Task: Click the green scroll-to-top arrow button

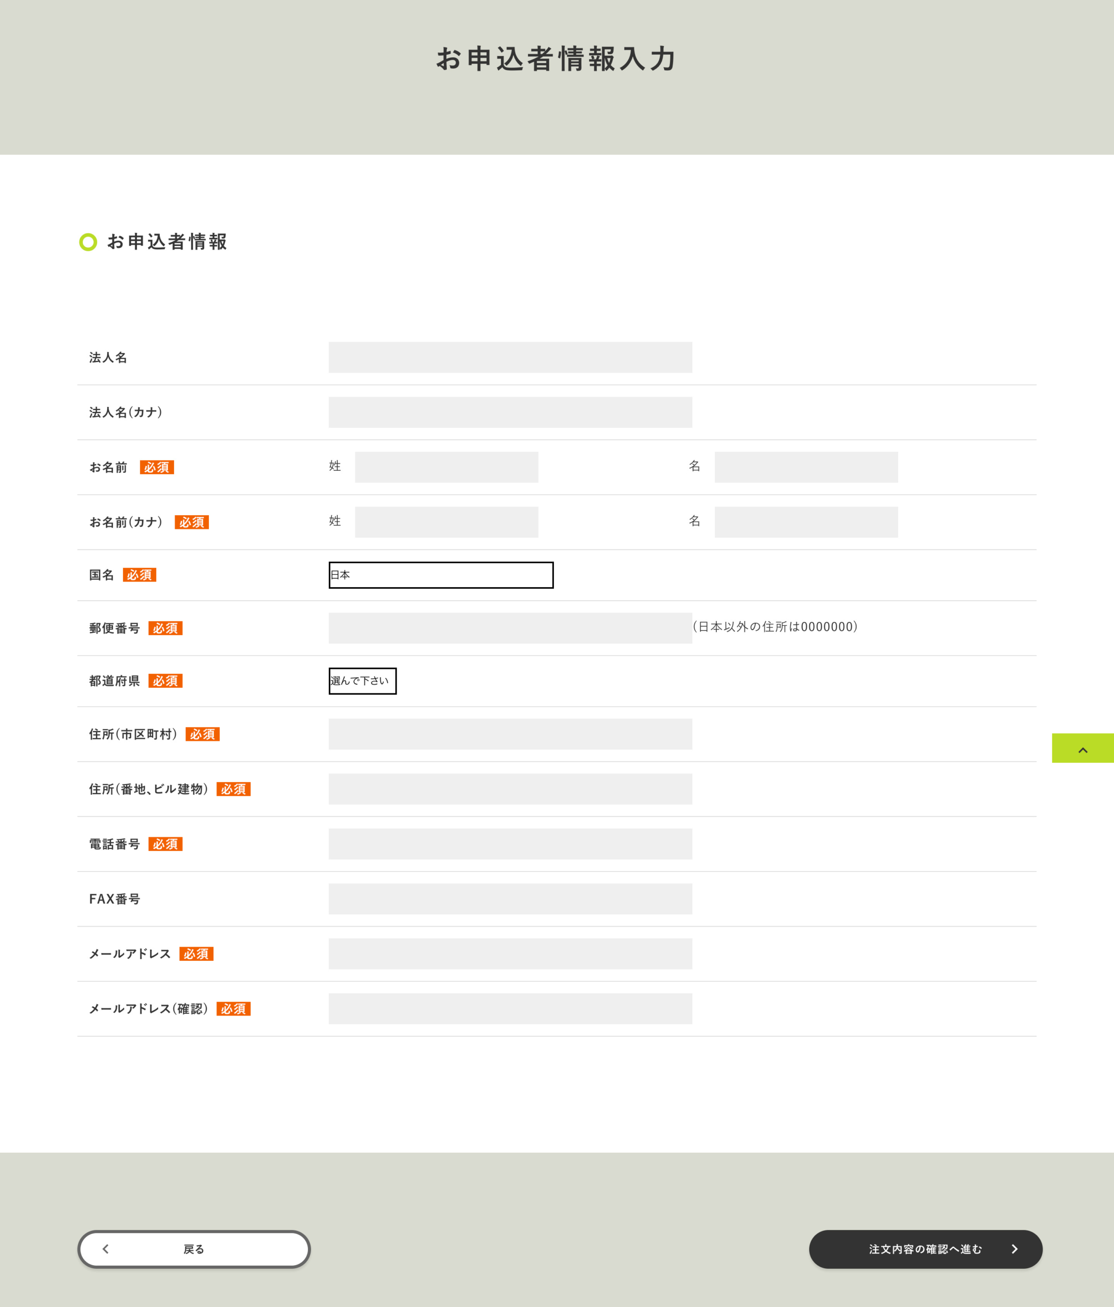Action: pos(1082,748)
